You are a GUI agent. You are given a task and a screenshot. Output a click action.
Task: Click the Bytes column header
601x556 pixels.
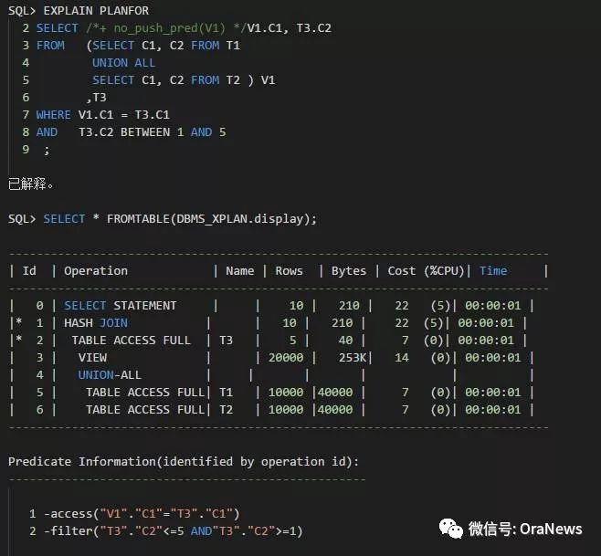click(348, 271)
